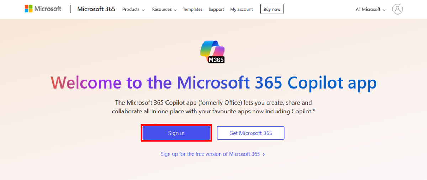Go to the Support page
Screen dimensions: 427x180
coord(216,9)
